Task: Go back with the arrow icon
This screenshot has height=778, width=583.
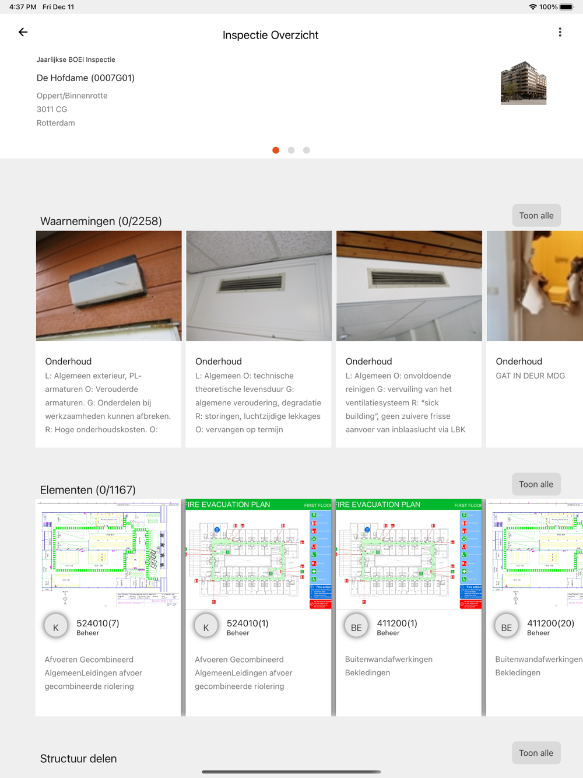Action: [x=23, y=32]
